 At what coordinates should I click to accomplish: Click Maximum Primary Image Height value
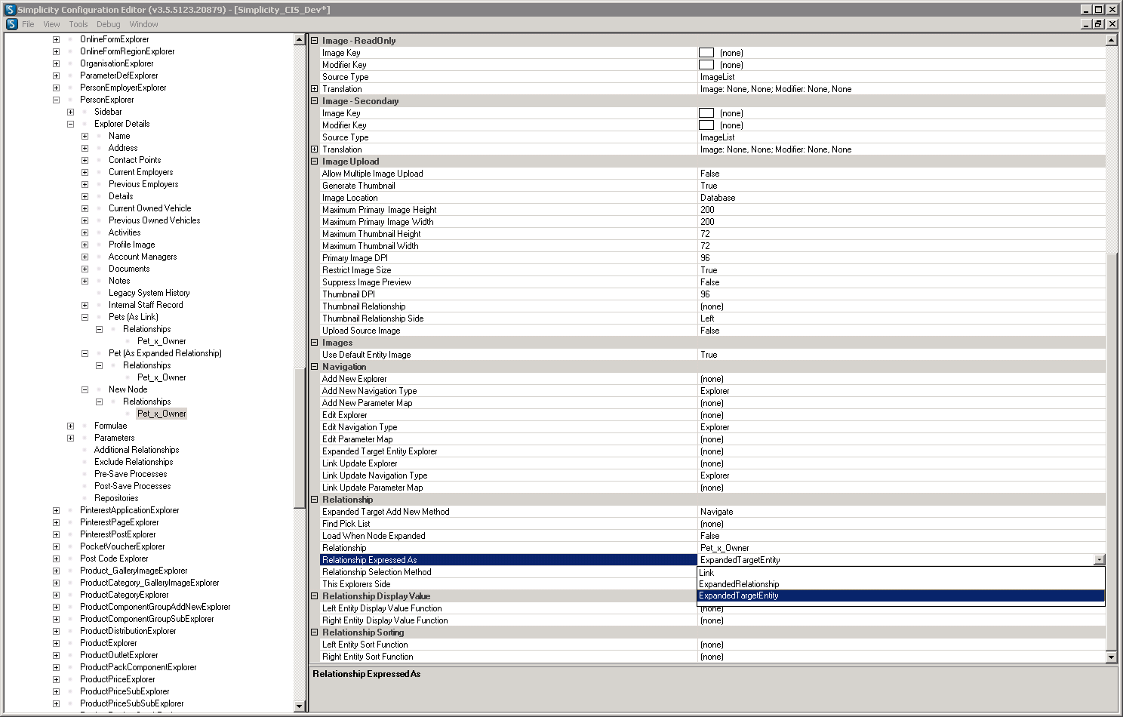pos(901,210)
